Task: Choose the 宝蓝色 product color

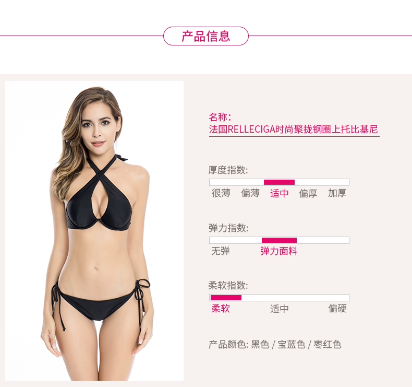Action: [x=292, y=344]
